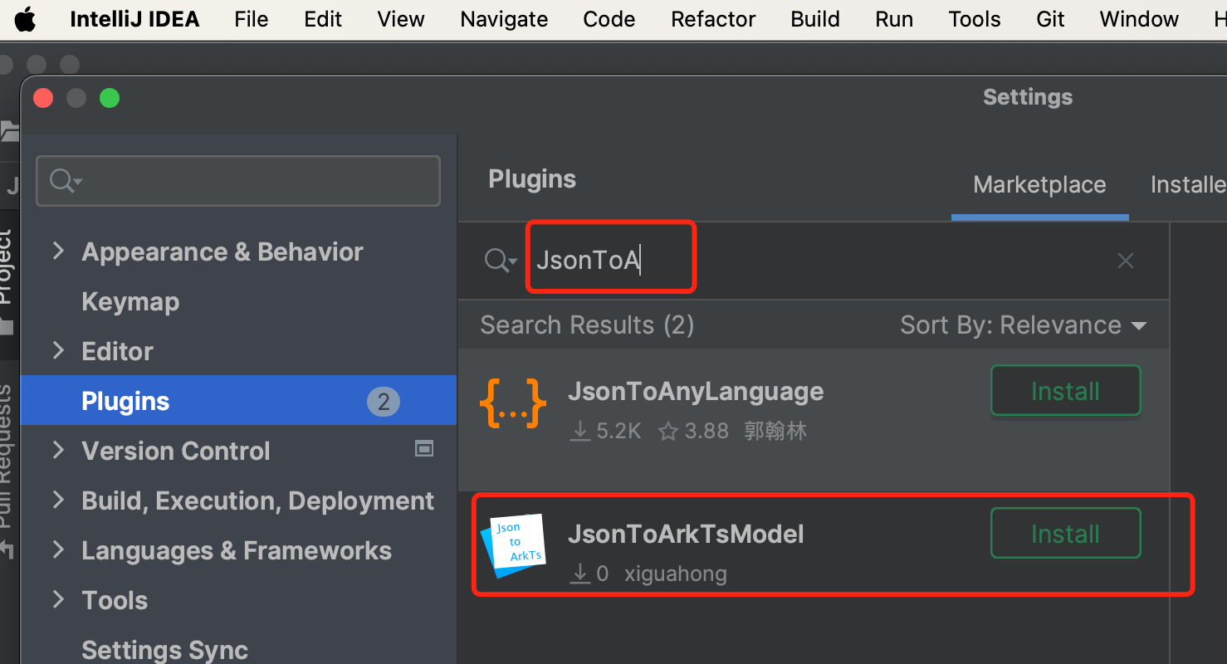
Task: Click the 郭翰林 vendor name
Action: (775, 432)
